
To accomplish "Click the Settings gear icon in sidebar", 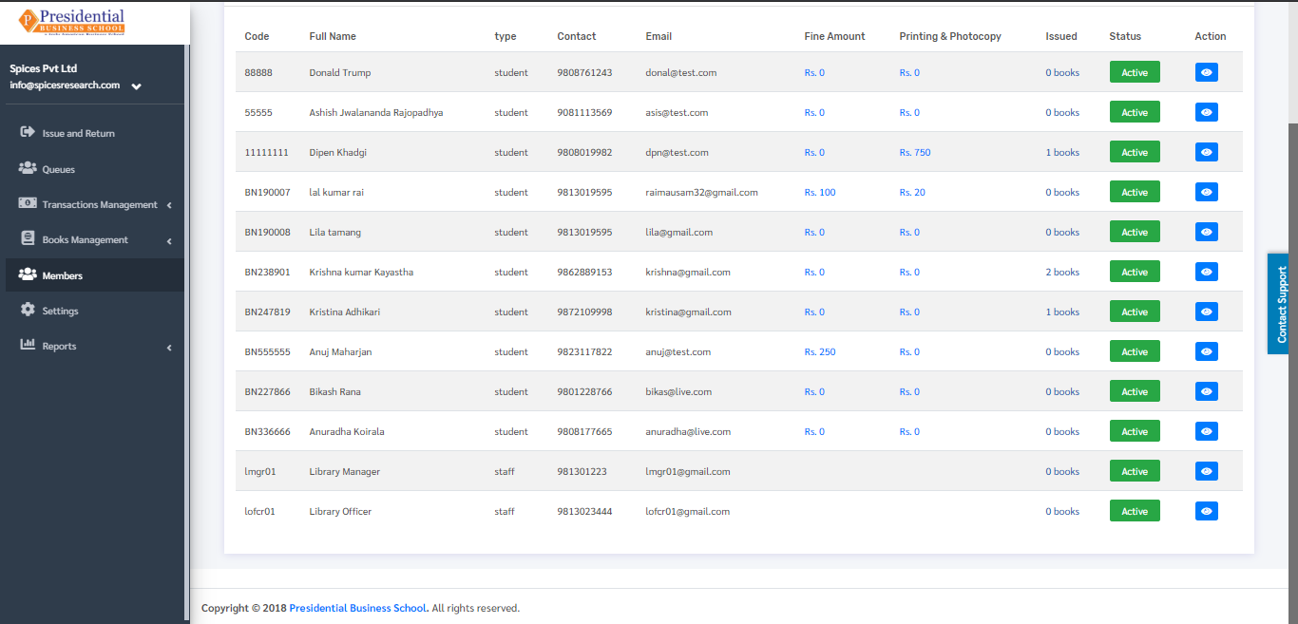I will click(28, 310).
